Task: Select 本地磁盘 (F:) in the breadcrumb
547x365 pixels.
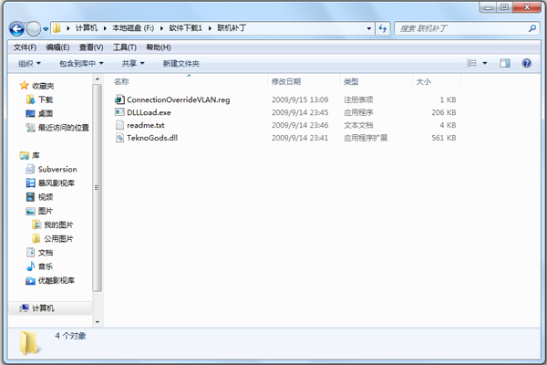Action: click(x=133, y=28)
